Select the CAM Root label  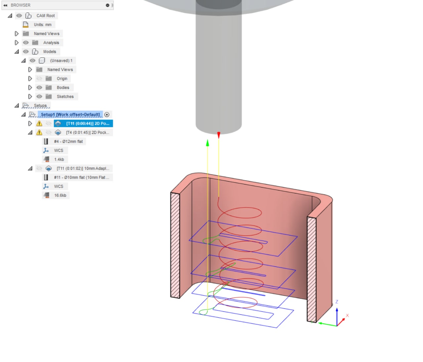(46, 16)
